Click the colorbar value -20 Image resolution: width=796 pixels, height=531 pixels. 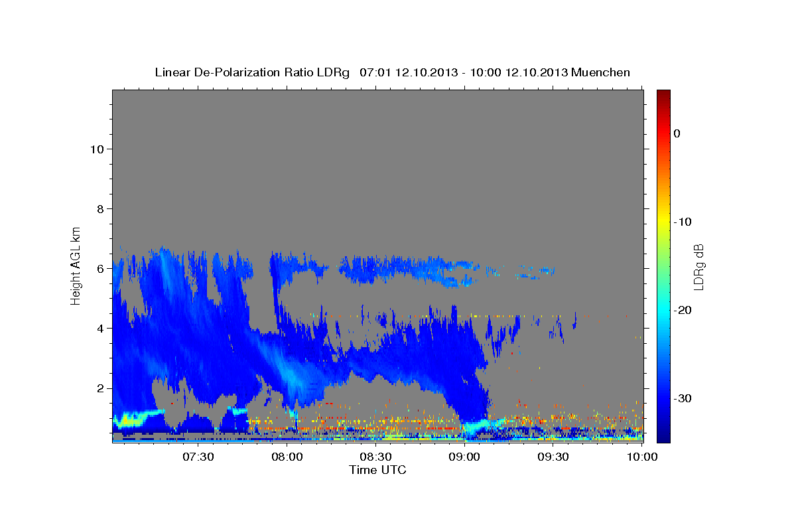coord(683,310)
